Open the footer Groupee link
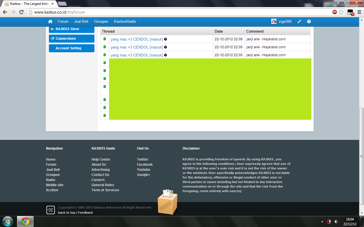 coord(53,175)
